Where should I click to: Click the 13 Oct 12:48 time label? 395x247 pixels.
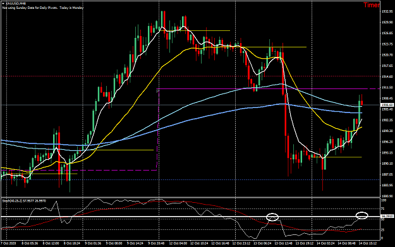click(283, 243)
